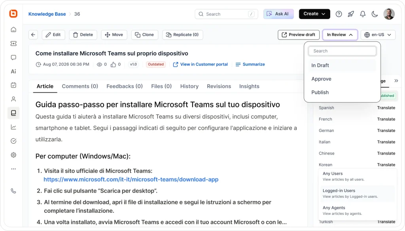
Task: Click the Move button
Action: (114, 34)
